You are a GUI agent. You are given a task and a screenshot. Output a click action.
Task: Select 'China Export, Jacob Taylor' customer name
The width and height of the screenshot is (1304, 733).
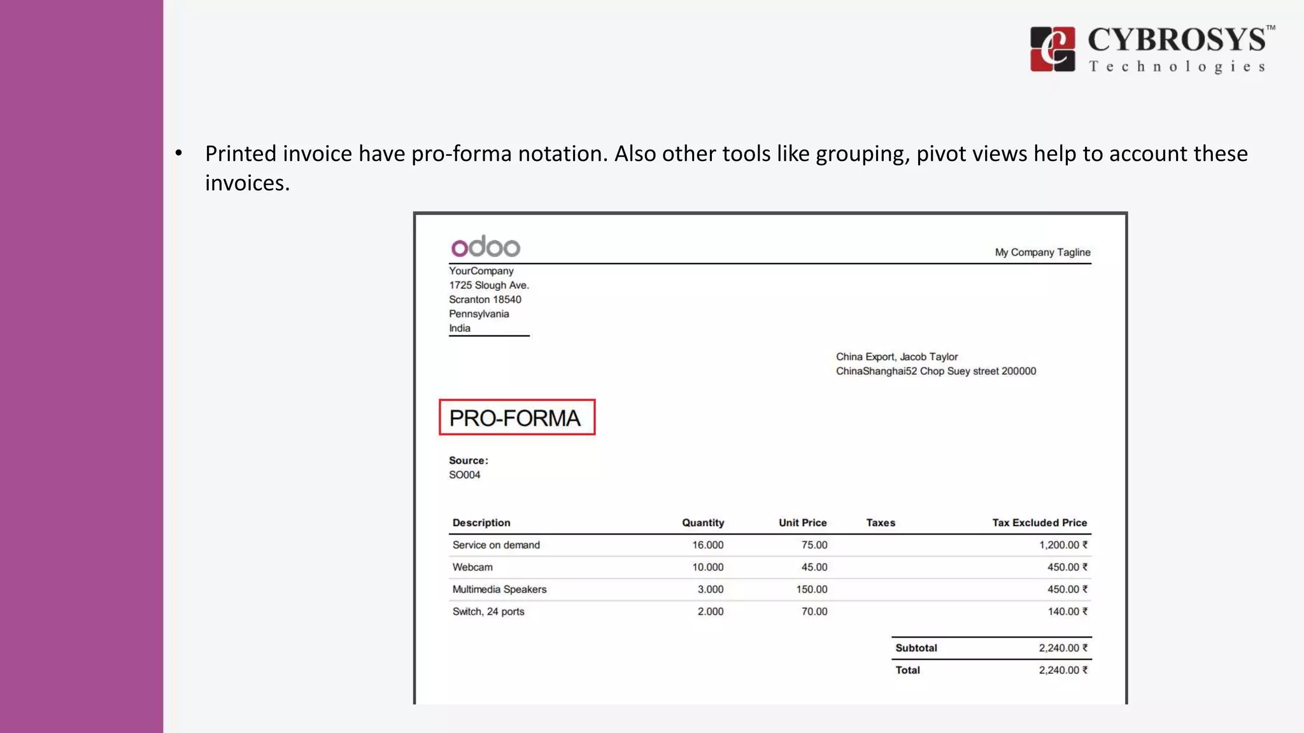(x=897, y=356)
